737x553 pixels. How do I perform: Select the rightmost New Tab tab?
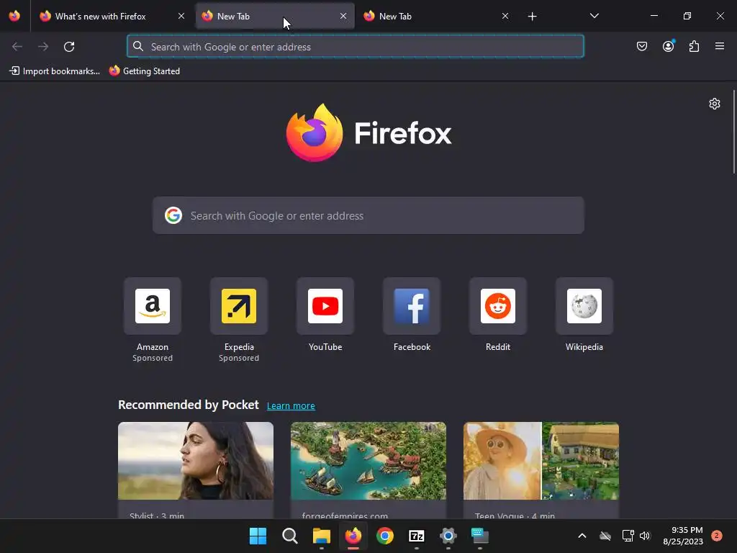pyautogui.click(x=436, y=16)
